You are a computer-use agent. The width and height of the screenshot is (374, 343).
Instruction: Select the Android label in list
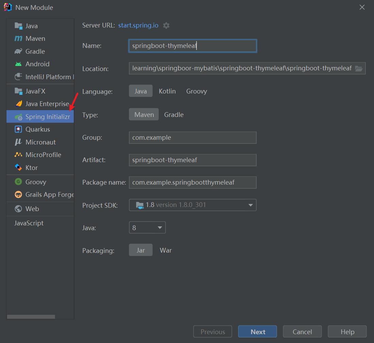click(x=37, y=64)
